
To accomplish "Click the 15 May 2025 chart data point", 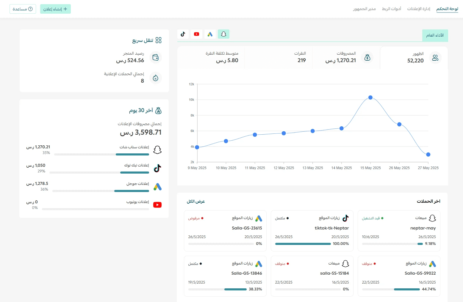I will point(370,97).
